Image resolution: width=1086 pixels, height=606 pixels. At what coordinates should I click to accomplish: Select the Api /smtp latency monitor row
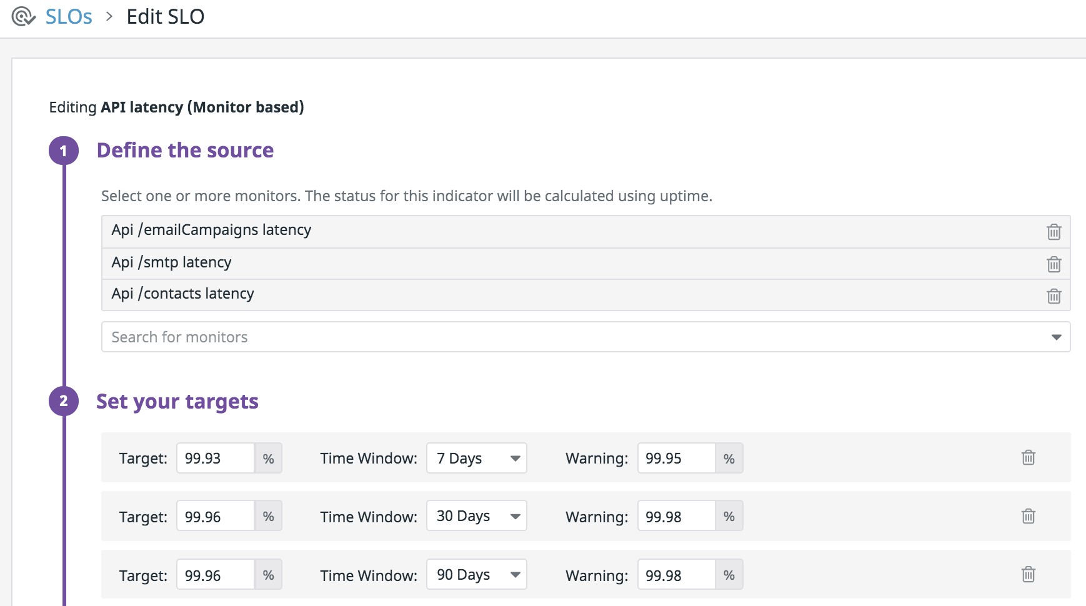pos(562,263)
